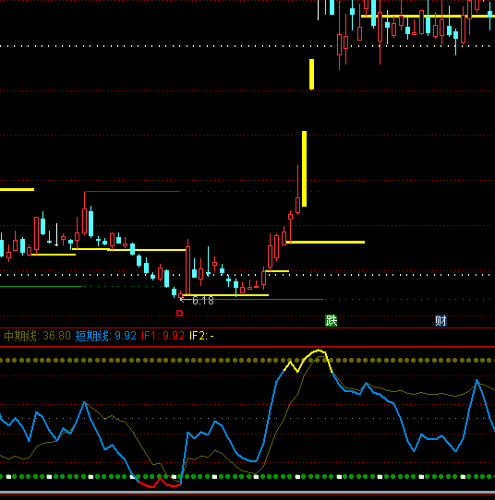Viewport: 495px width, 500px height.
Task: Click the green 跌 marker icon
Action: click(331, 320)
